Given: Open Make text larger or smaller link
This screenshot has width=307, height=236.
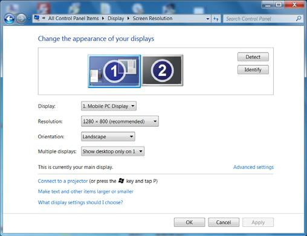Looking at the screenshot, I should click(x=86, y=191).
